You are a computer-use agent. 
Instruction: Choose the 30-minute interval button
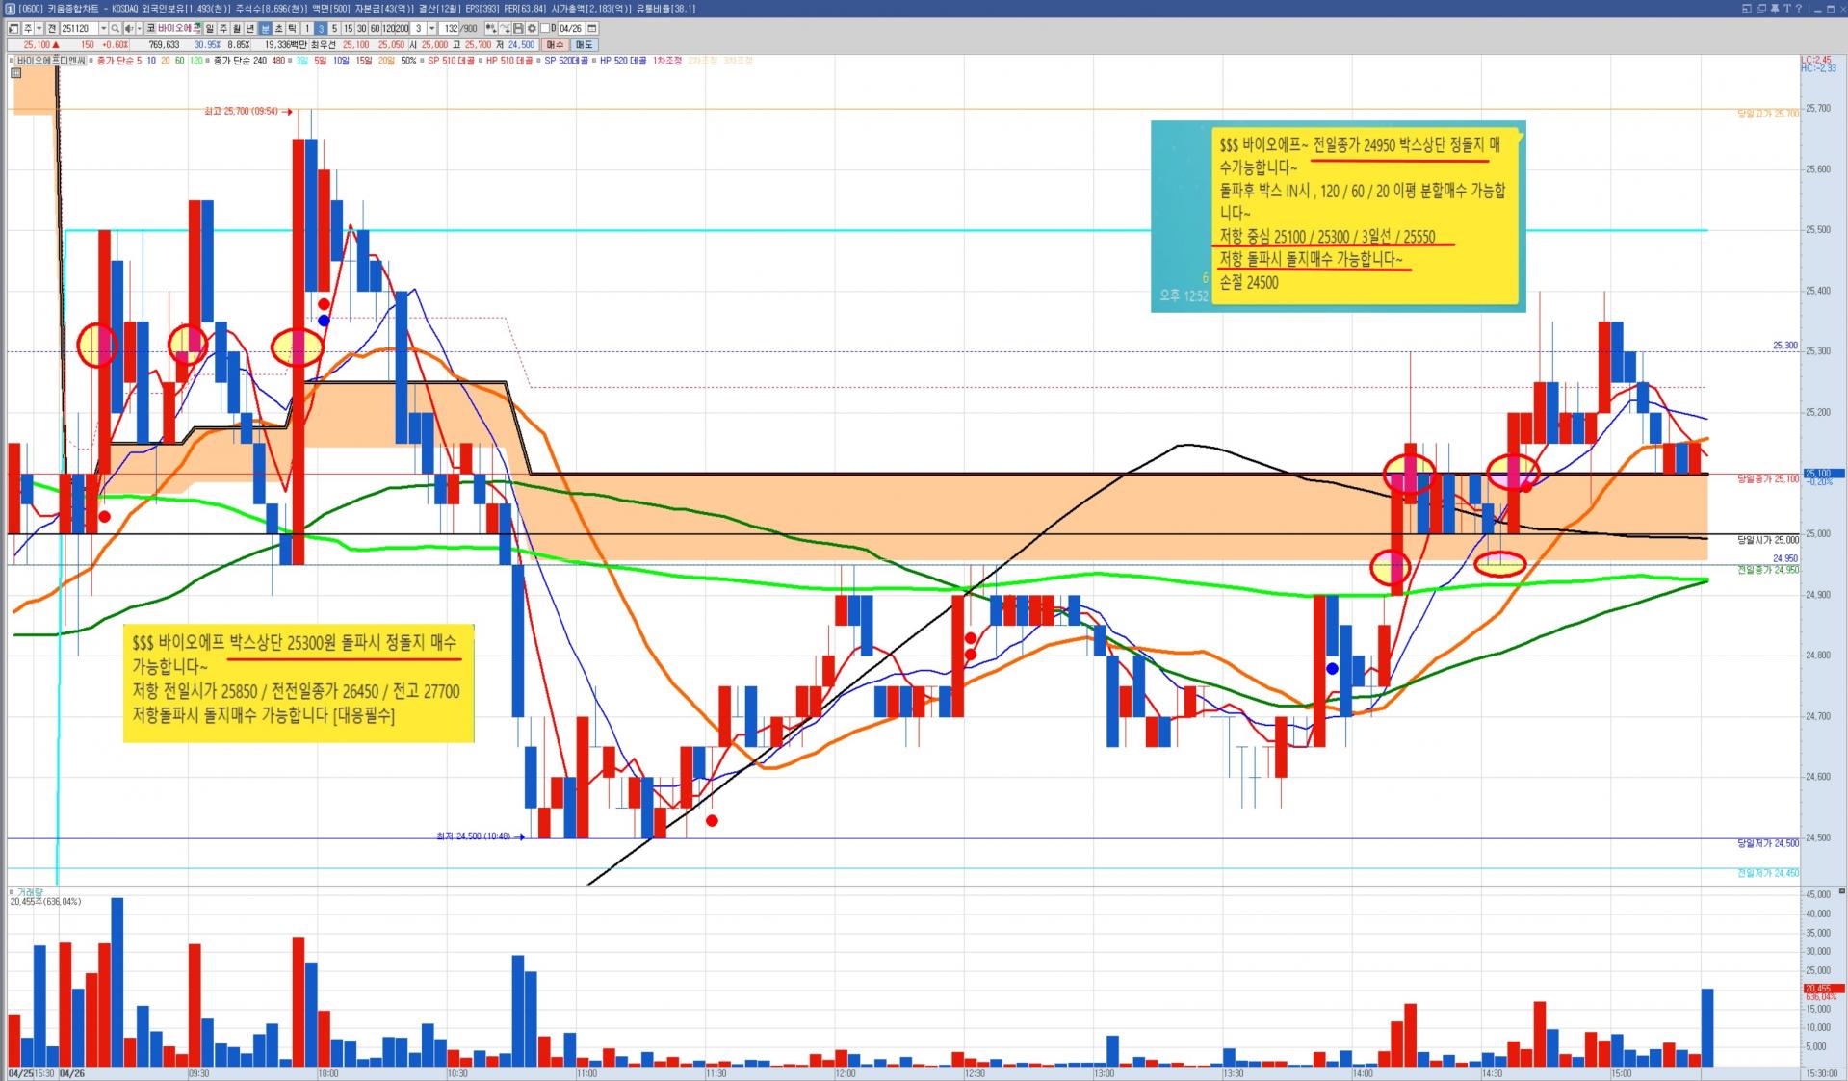click(x=361, y=29)
